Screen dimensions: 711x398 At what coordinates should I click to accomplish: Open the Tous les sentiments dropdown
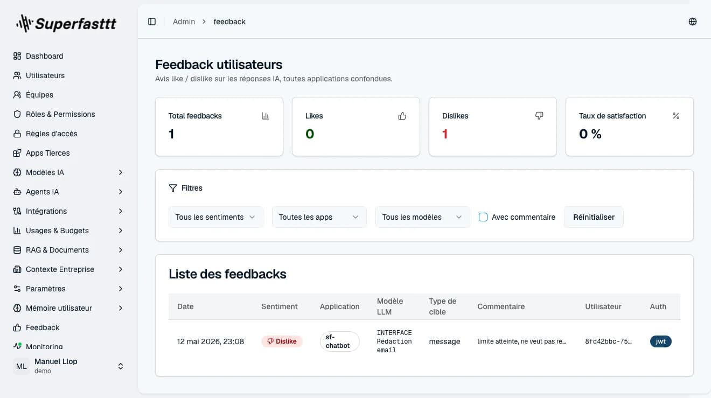pyautogui.click(x=216, y=217)
